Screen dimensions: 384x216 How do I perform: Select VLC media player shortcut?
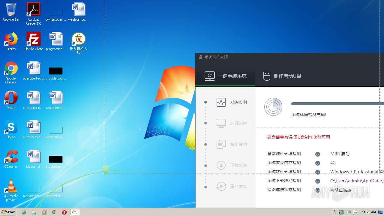[11, 190]
